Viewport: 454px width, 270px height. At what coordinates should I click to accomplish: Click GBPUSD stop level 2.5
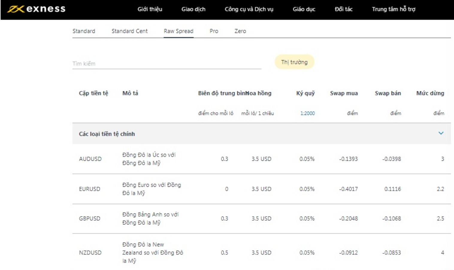coord(440,219)
